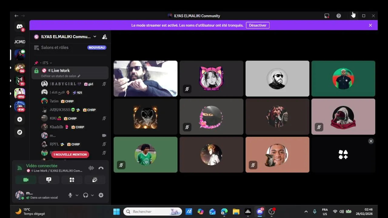Start an activity shapes icon
Viewport: 388px width, 218px height.
pyautogui.click(x=72, y=180)
